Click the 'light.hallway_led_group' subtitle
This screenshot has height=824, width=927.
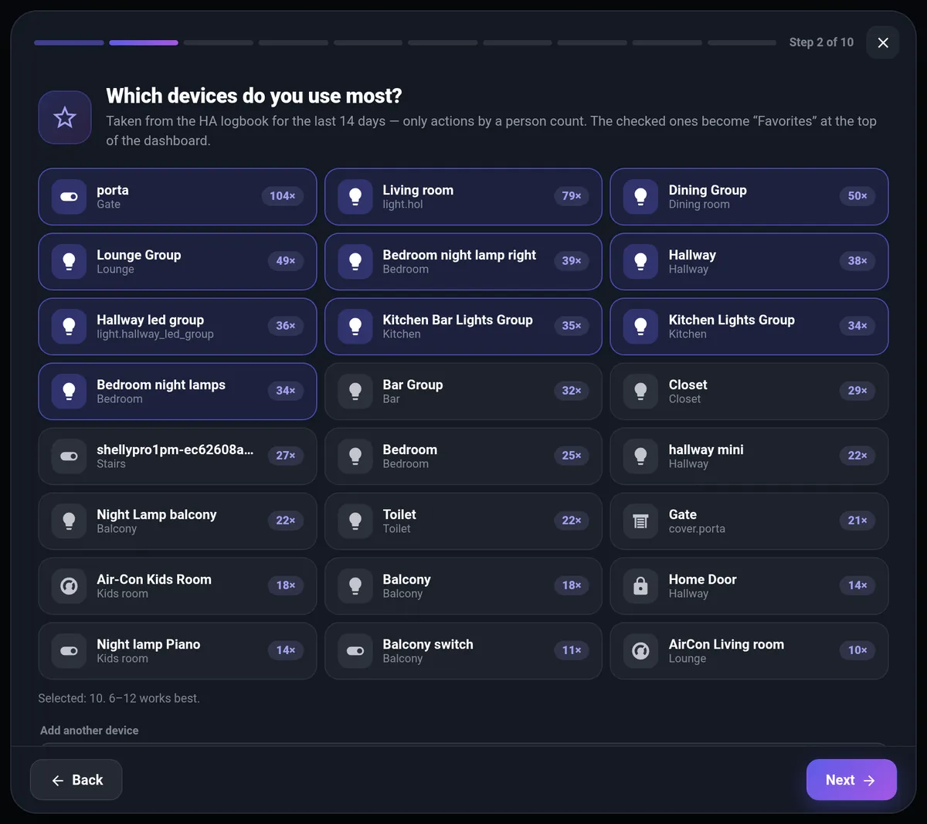coord(155,334)
